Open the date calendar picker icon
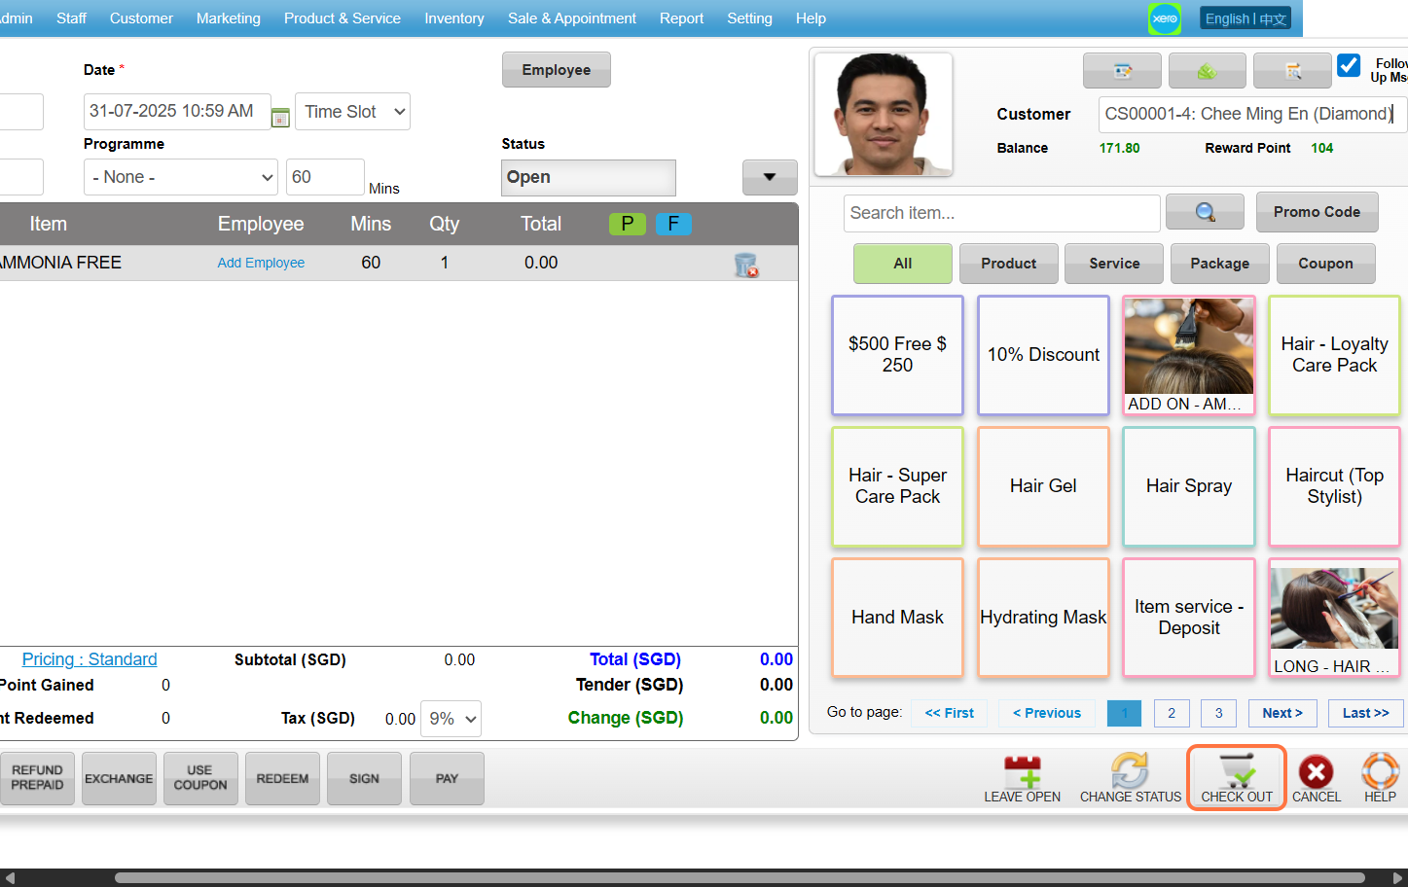Screen dimensions: 1408x887 click(x=280, y=118)
